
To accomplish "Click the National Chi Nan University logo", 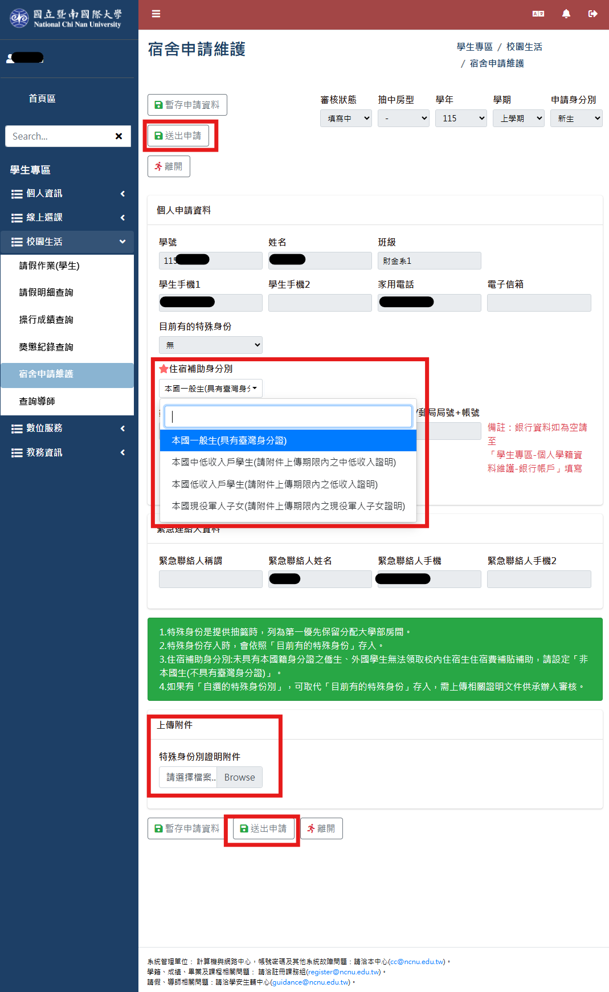I will click(66, 18).
